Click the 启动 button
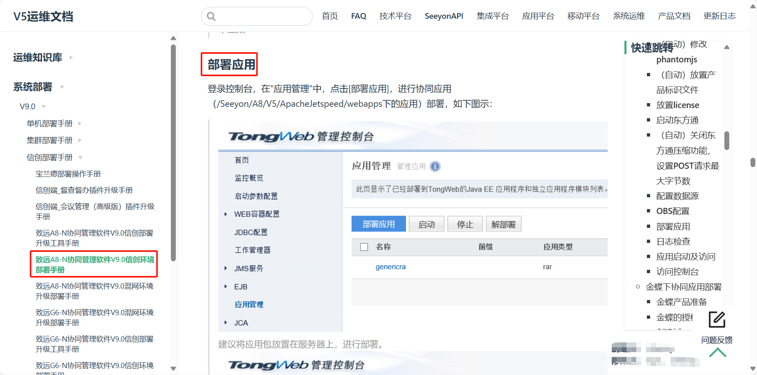Screen dimensions: 757x375 coord(427,224)
